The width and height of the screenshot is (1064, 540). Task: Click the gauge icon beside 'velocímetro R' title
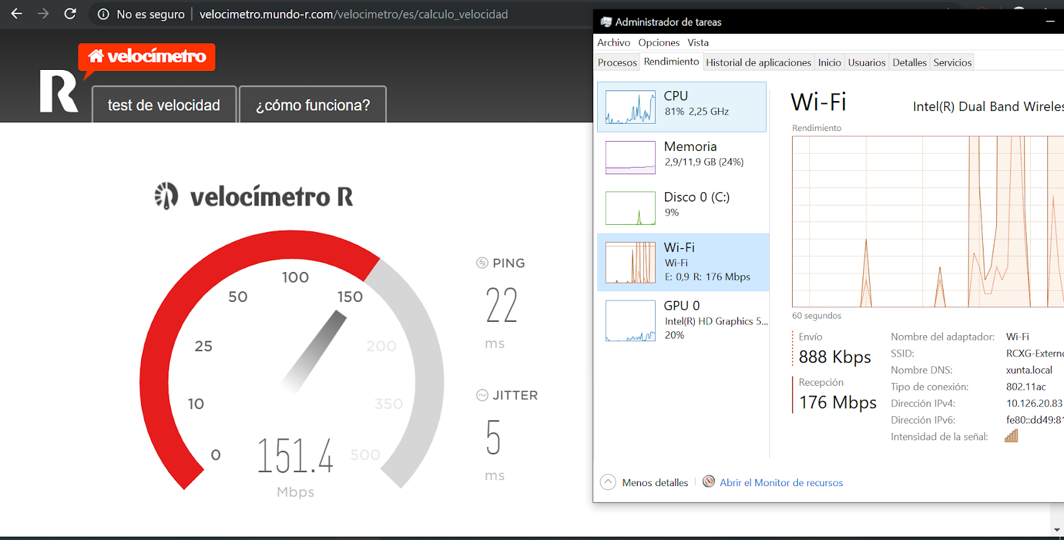166,196
